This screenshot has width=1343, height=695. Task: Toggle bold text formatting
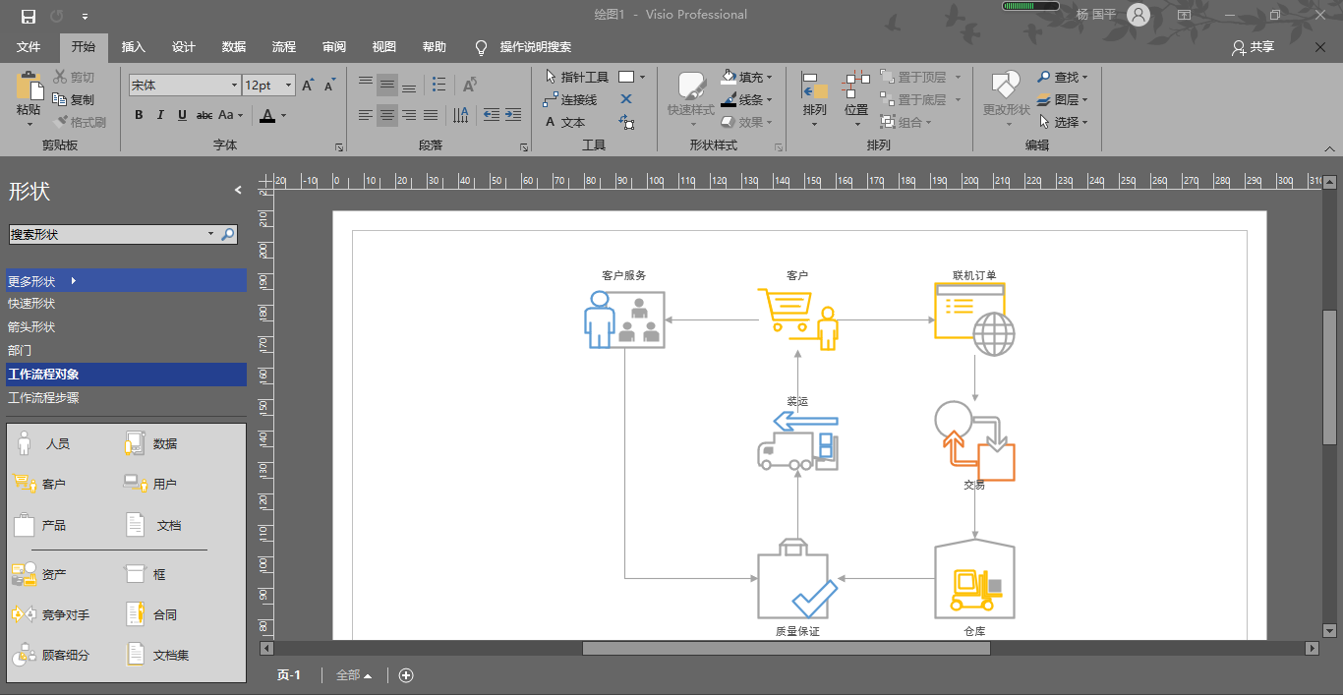pos(139,115)
